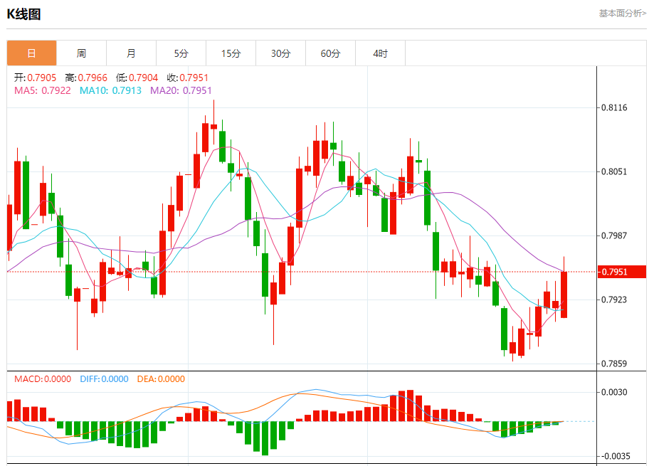Choose the 30分 timeframe tab
Image resolution: width=649 pixels, height=466 pixels.
[x=280, y=53]
